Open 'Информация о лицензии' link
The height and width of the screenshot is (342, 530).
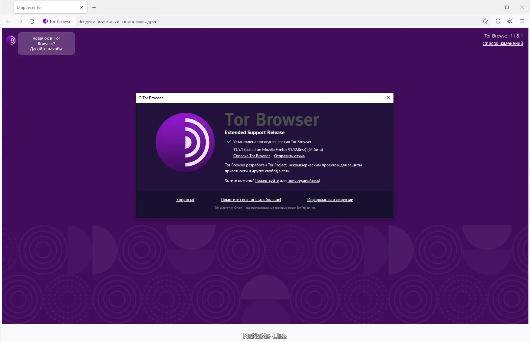330,200
